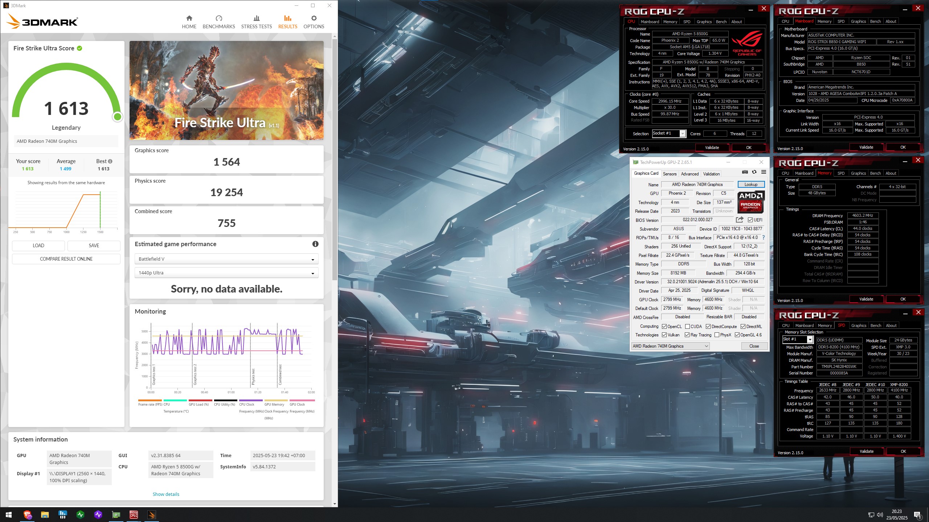The width and height of the screenshot is (929, 522).
Task: Open the 3DMark HOME tab
Action: coord(189,22)
